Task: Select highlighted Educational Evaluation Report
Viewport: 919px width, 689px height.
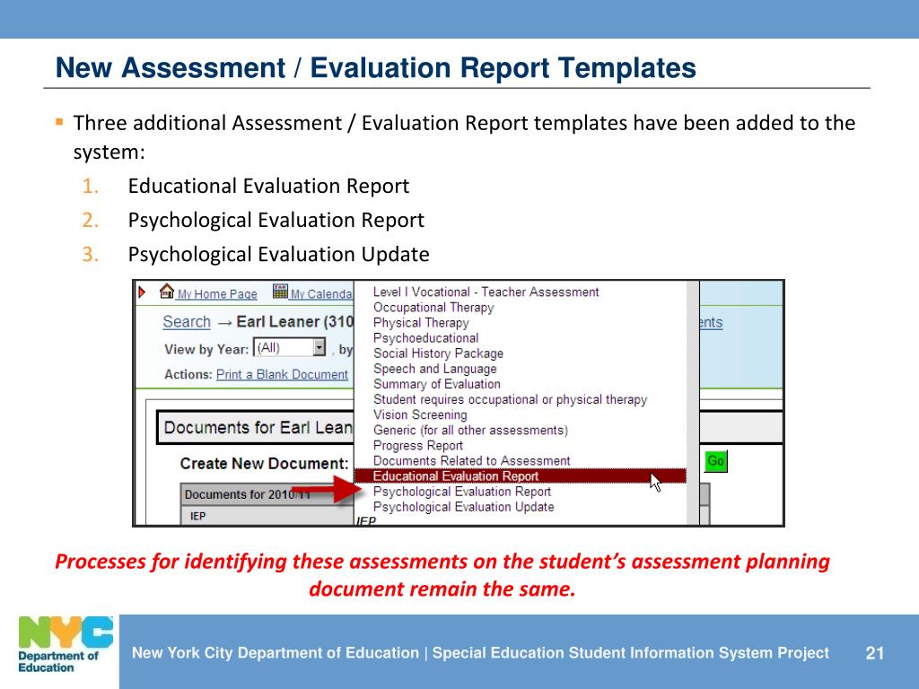Action: (521, 476)
